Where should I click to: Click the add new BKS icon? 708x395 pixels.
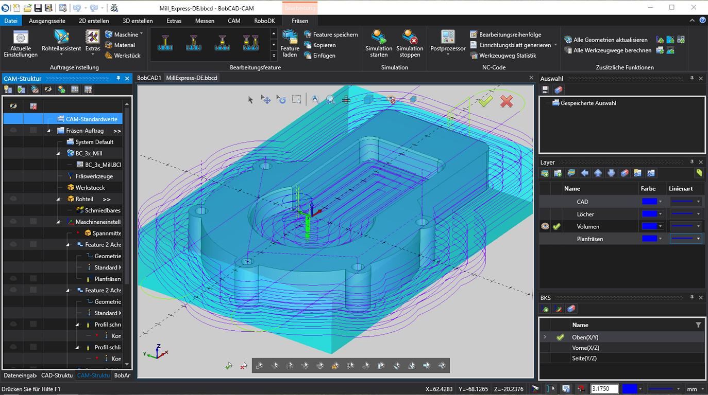(545, 309)
